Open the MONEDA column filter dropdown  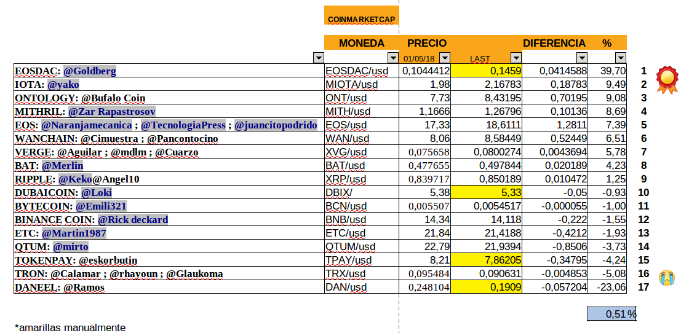pos(392,58)
